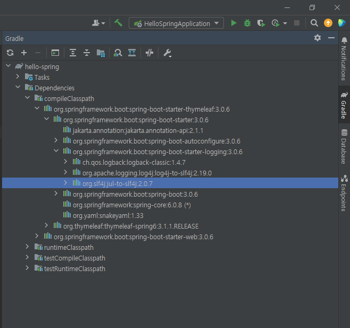Expand spring-boot-autoconfigure dependency
Screen dimensions: 350x328
pos(56,140)
